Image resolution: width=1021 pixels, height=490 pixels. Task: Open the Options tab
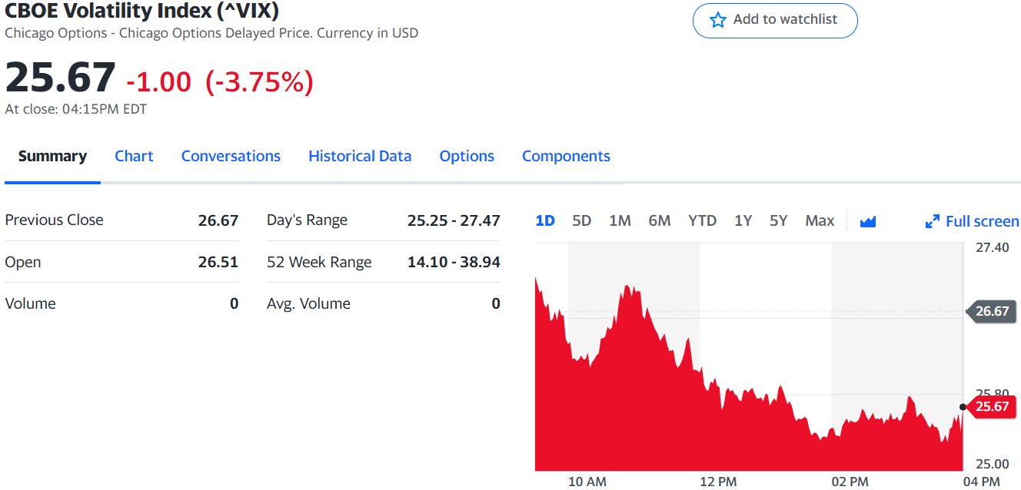click(x=467, y=156)
